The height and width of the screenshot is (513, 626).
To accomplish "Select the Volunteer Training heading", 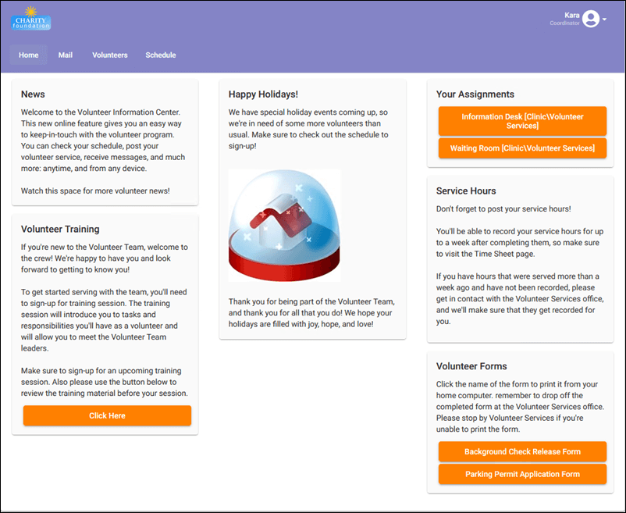I will pyautogui.click(x=59, y=229).
